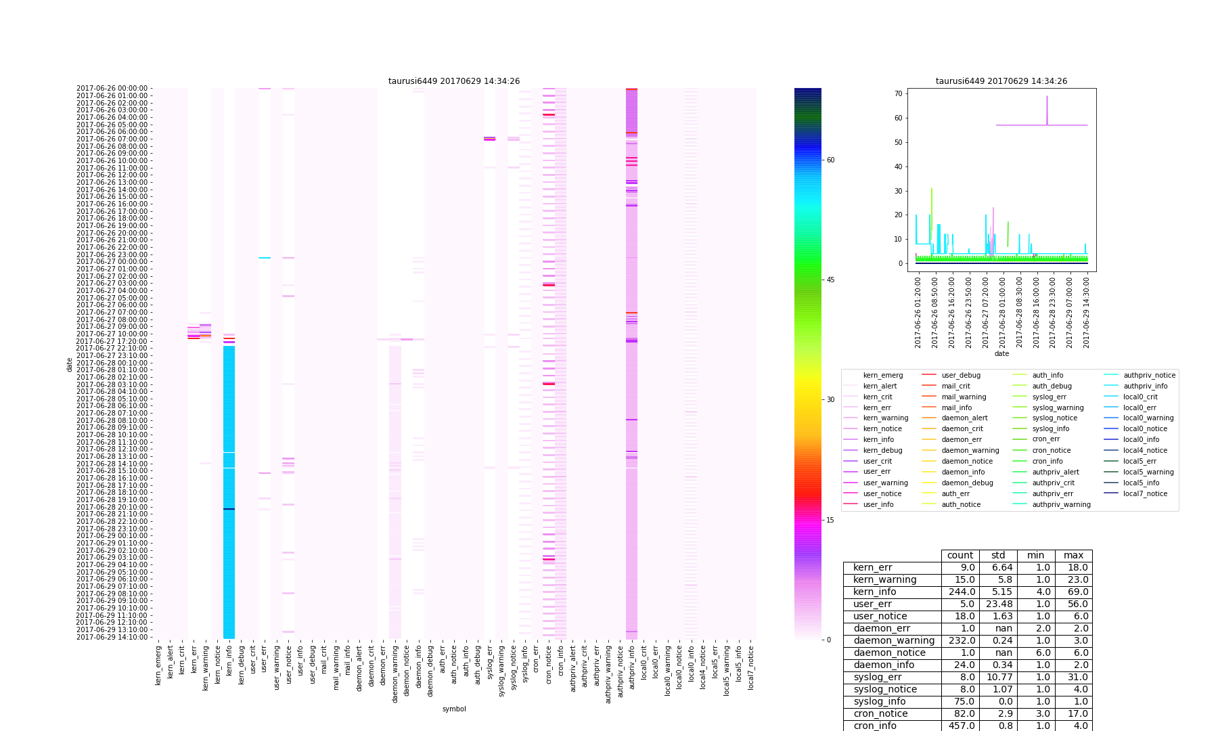The width and height of the screenshot is (1218, 731).
Task: Select the kern_info max cell showing 69.0
Action: 1073,592
